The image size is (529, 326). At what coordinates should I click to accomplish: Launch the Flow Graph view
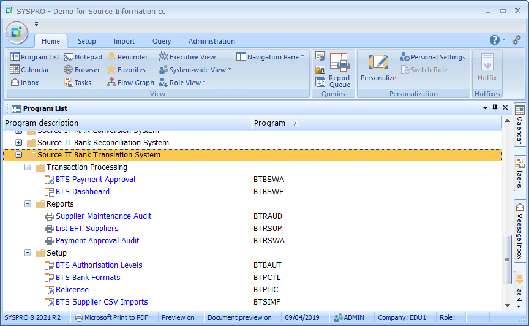click(x=130, y=83)
